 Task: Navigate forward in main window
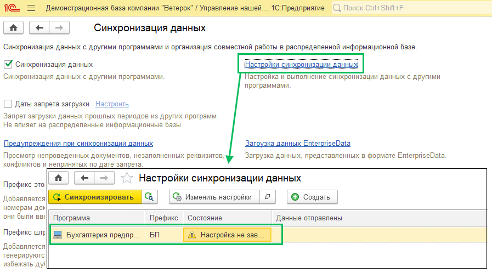point(59,28)
